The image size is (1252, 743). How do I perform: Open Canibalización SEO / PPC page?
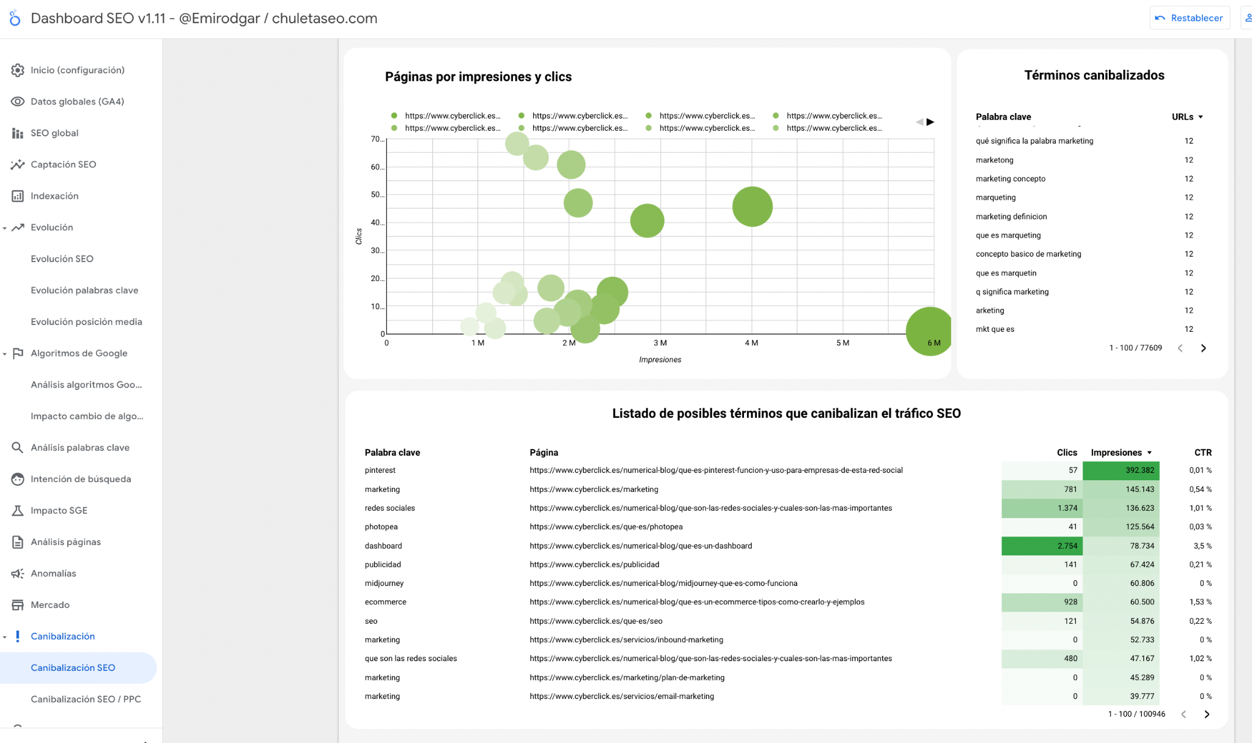pos(86,699)
